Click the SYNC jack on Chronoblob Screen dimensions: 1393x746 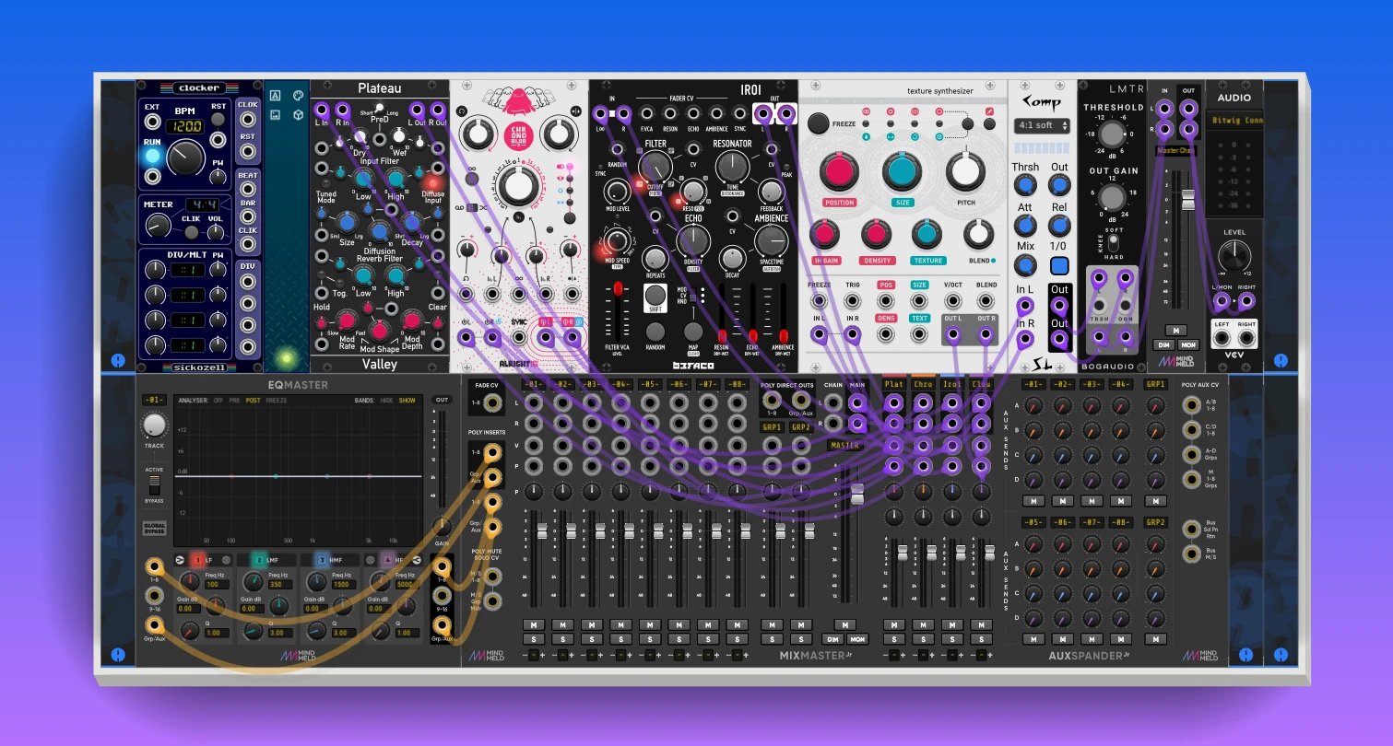coord(520,337)
